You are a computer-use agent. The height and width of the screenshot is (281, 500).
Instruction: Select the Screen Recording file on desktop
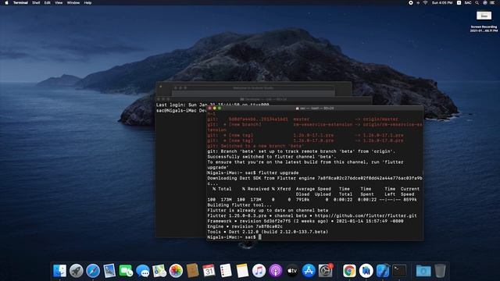coord(484,21)
